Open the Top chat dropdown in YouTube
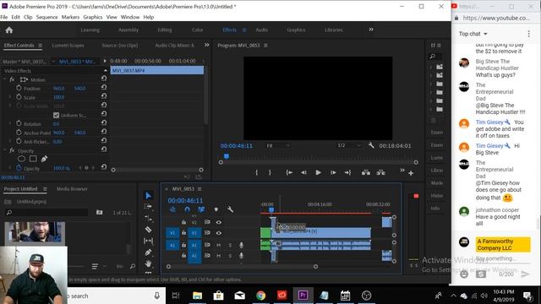541x304 pixels. pyautogui.click(x=473, y=34)
